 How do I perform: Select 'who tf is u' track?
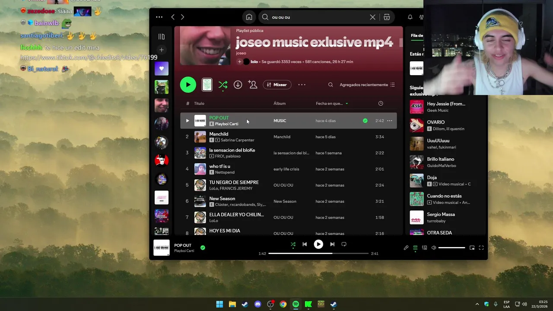(x=219, y=166)
